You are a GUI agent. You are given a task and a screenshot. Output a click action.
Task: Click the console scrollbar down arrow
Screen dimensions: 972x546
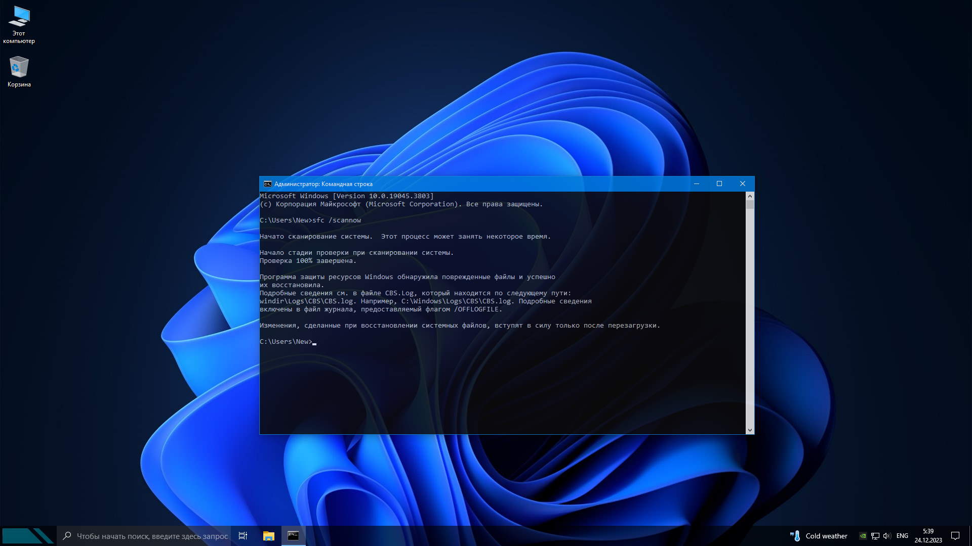(750, 430)
